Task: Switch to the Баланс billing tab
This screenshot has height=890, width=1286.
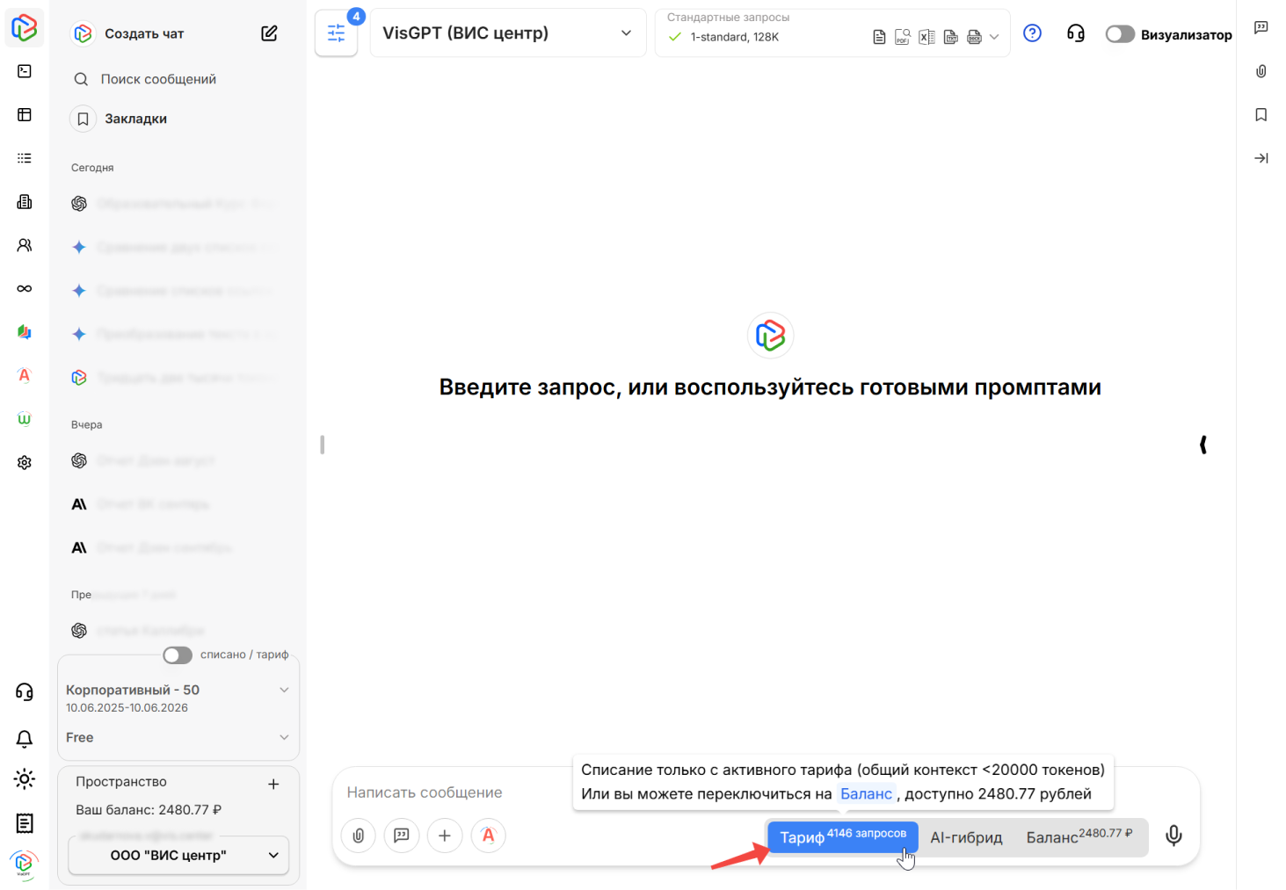Action: 1079,837
